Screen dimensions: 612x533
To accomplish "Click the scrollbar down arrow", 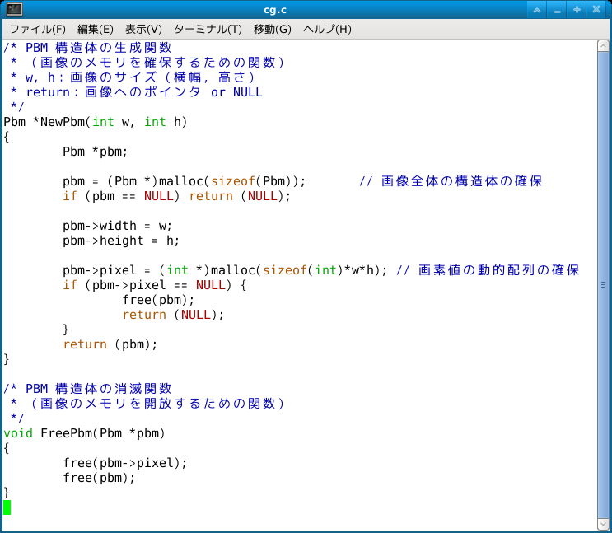I will 603,524.
